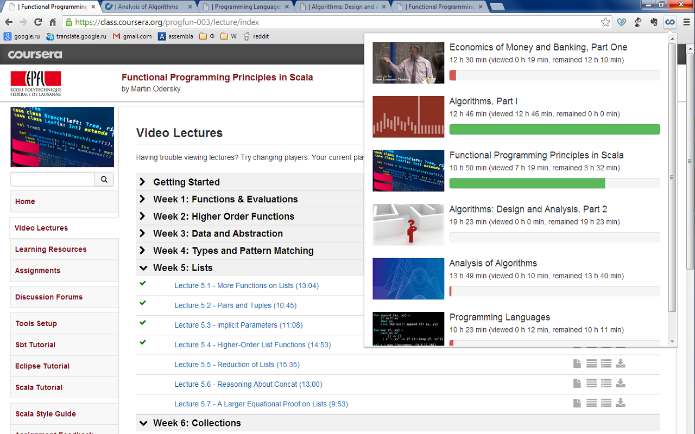Screen dimensions: 695x434
Task: Click the Evernote elephant extension icon
Action: [654, 22]
